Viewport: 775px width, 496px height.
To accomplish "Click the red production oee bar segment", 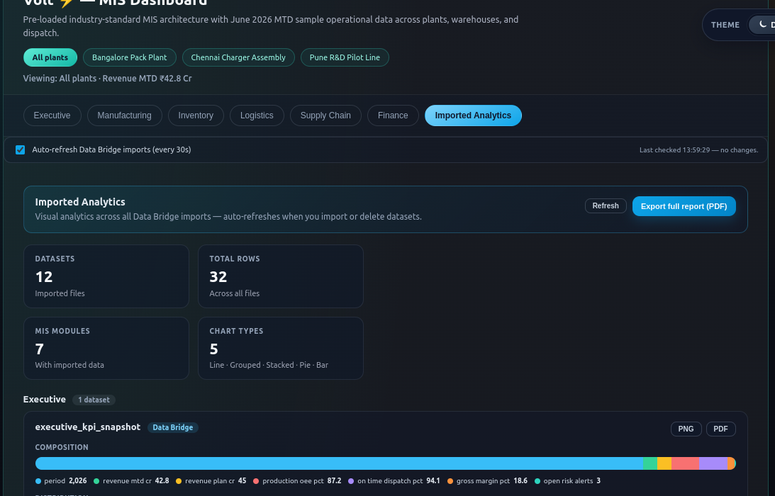I will click(685, 463).
